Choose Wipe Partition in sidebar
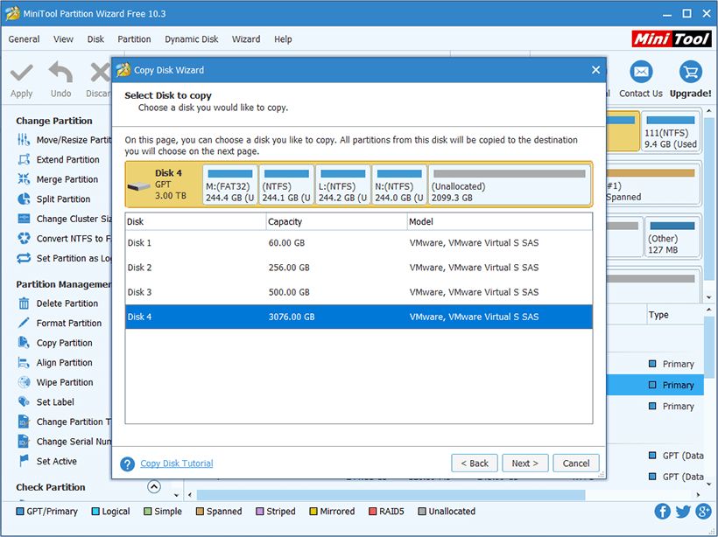718x537 pixels. pyautogui.click(x=55, y=382)
